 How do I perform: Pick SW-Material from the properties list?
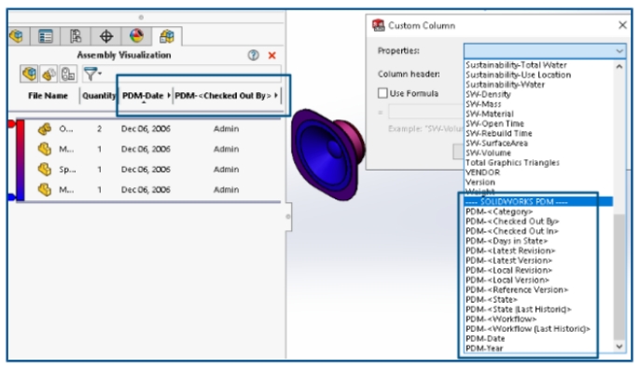490,114
